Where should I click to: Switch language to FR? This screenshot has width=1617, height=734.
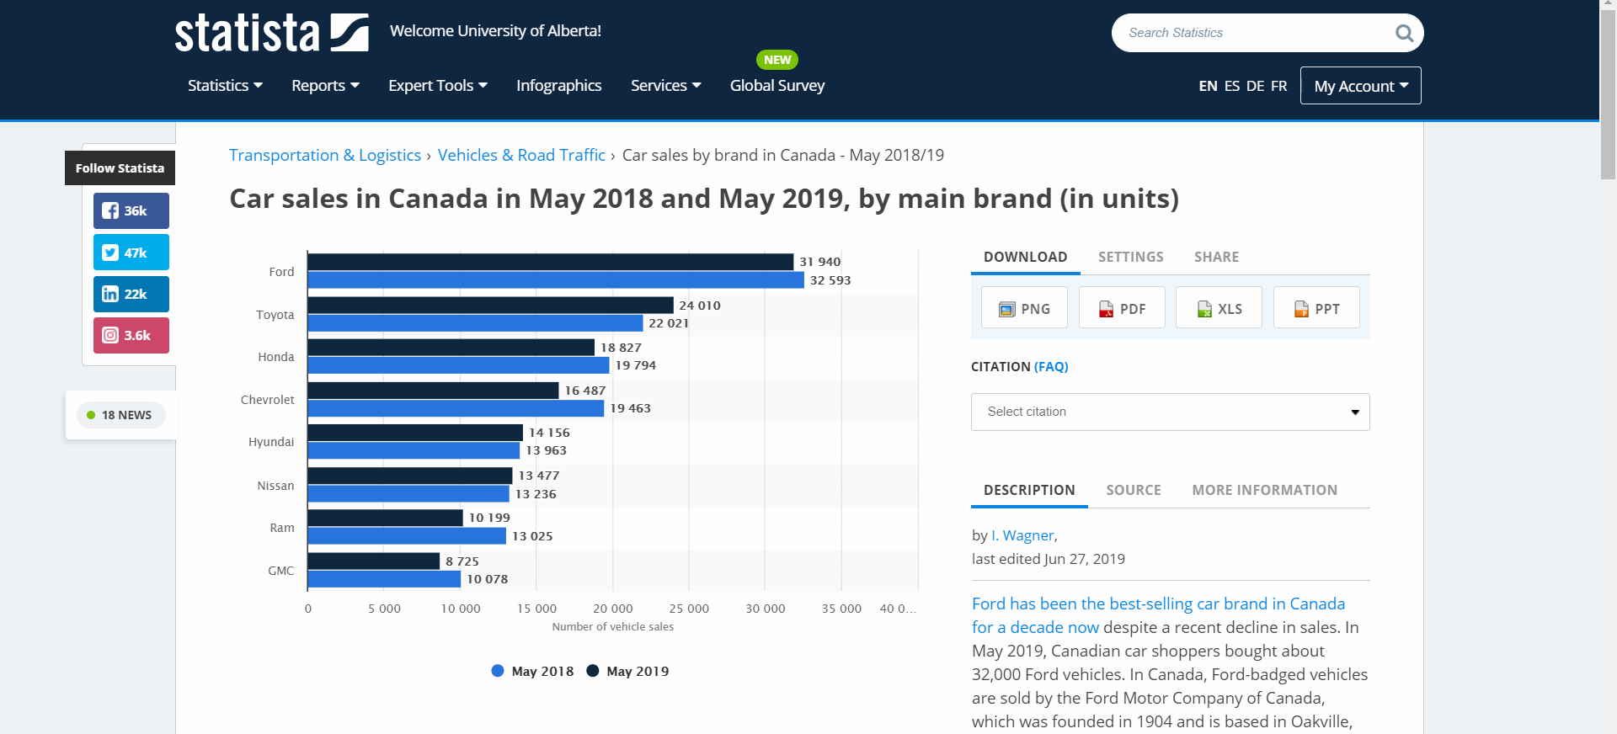(x=1278, y=86)
